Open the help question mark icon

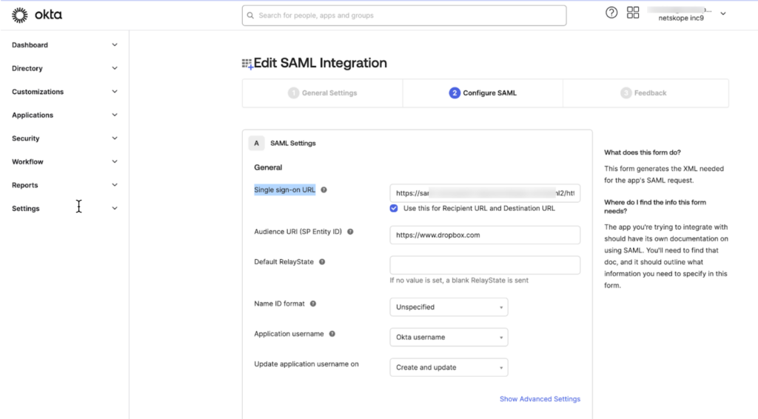tap(611, 13)
